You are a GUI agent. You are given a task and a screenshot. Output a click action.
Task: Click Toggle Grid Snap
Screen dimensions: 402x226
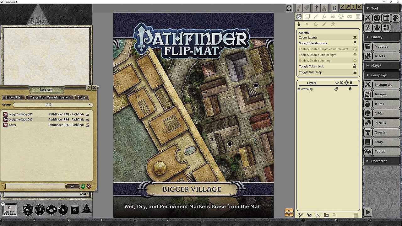(328, 72)
